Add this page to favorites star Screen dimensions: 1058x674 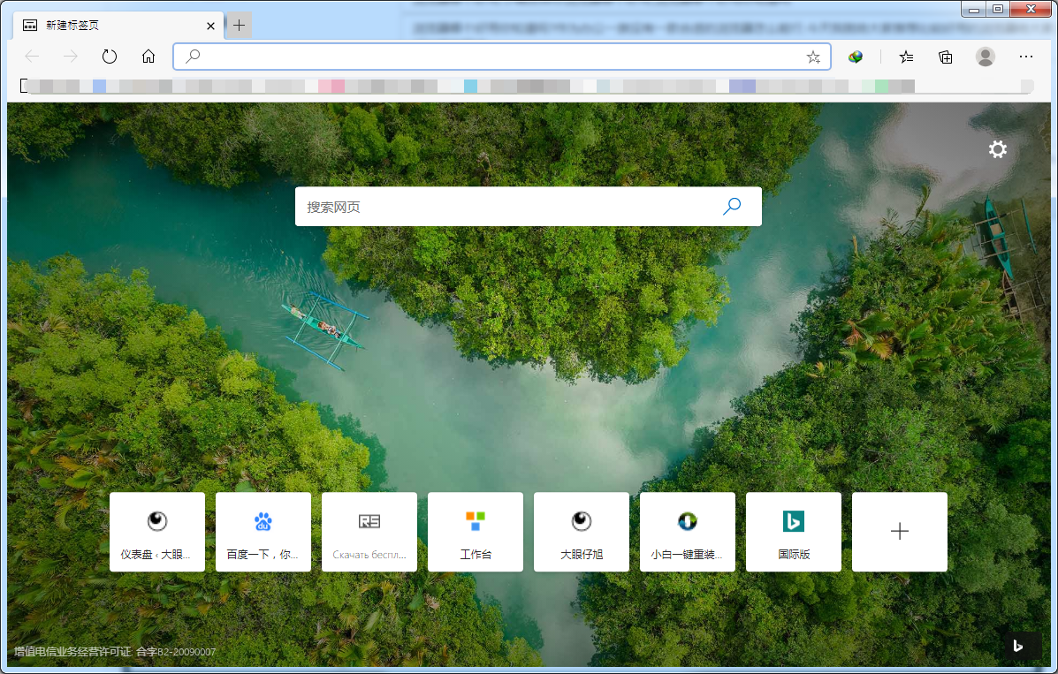(813, 57)
